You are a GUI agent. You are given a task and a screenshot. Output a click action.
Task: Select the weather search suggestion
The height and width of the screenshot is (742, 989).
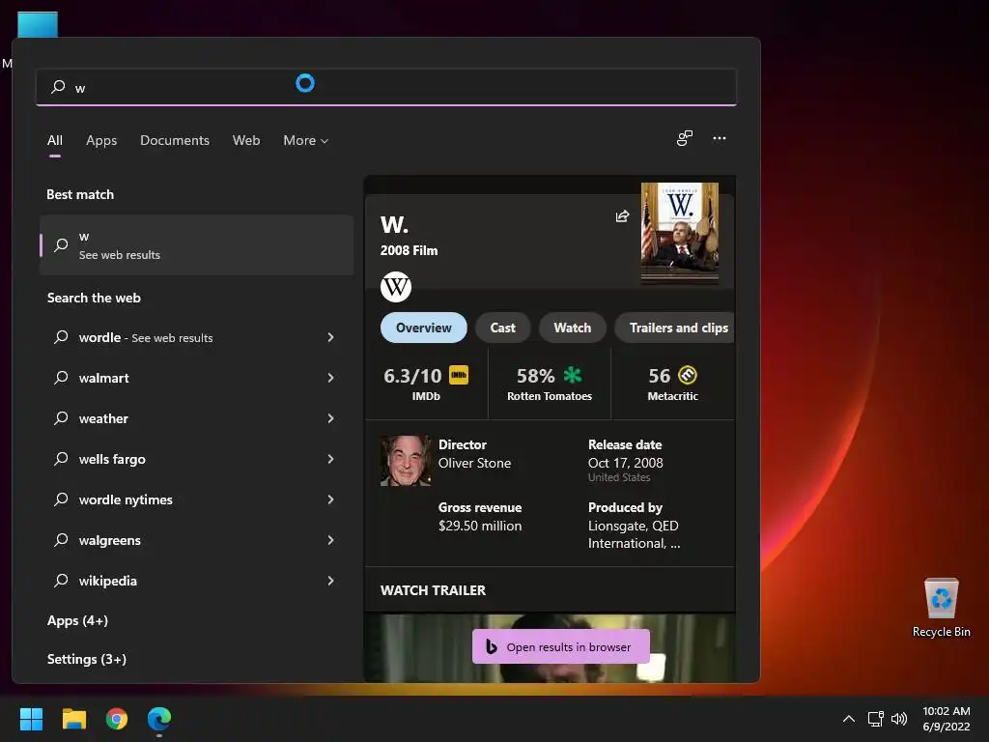tap(197, 418)
